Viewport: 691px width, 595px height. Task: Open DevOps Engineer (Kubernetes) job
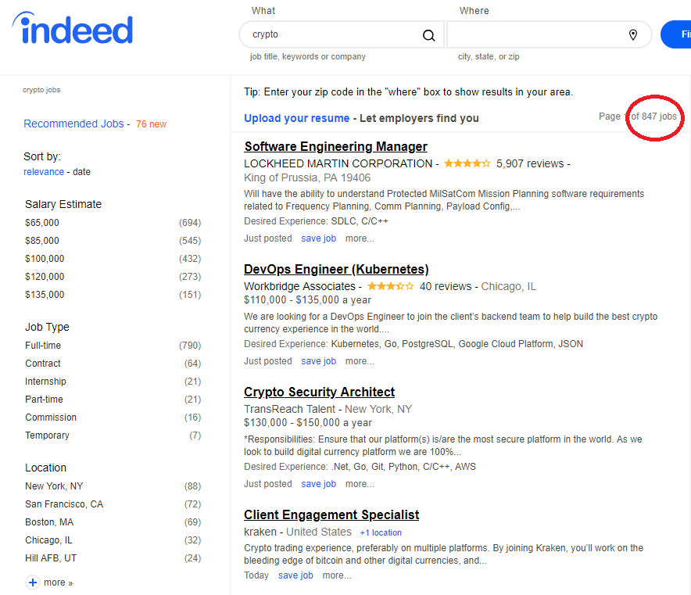click(336, 269)
